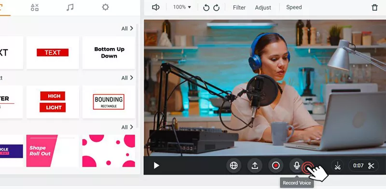Viewport: 386px width, 189px height.
Task: Select the BOUNDING RECTANGLE text template
Action: (x=109, y=102)
